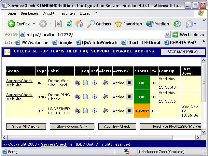This screenshot has width=208, height=156.
Task: Expand the toolbar overflow chevron
Action: [204, 20]
